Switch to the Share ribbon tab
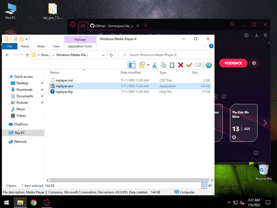The image size is (277, 208). (x=41, y=46)
